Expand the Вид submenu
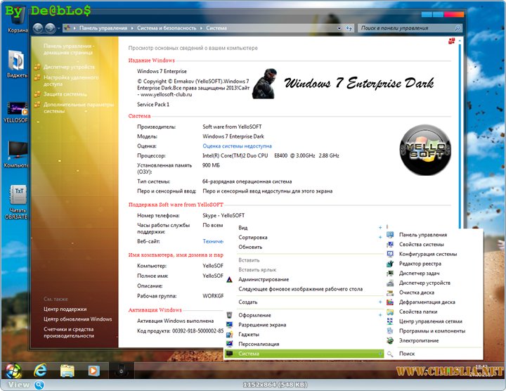This screenshot has height=391, width=506. tap(243, 228)
